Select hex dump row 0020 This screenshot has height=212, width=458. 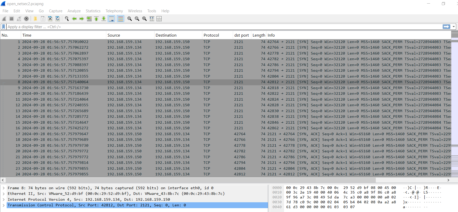(x=357, y=197)
